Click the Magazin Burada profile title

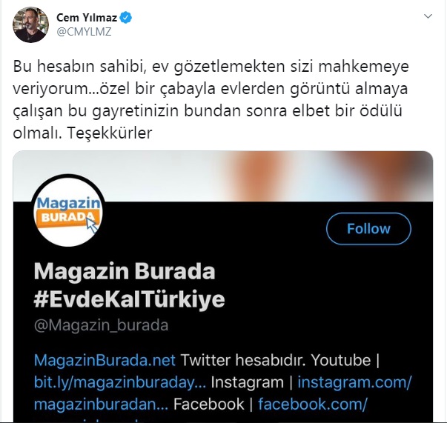pyautogui.click(x=125, y=271)
